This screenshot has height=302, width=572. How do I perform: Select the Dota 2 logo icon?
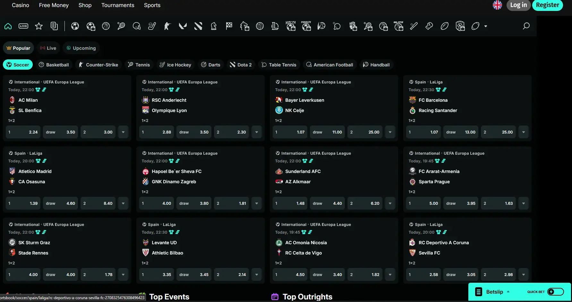[198, 26]
